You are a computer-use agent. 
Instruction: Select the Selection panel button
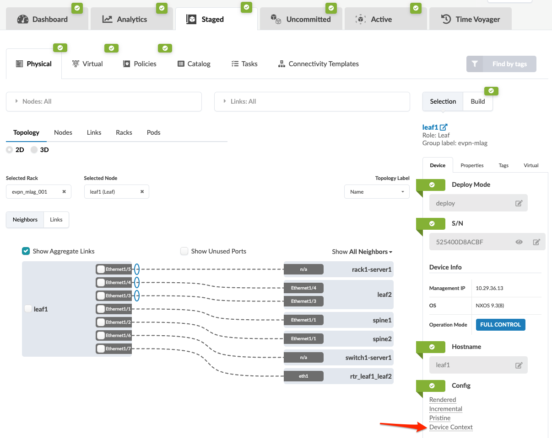pyautogui.click(x=443, y=101)
